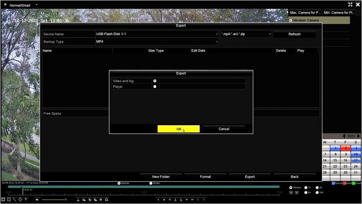
Task: Click the Free Space label
Action: click(52, 113)
